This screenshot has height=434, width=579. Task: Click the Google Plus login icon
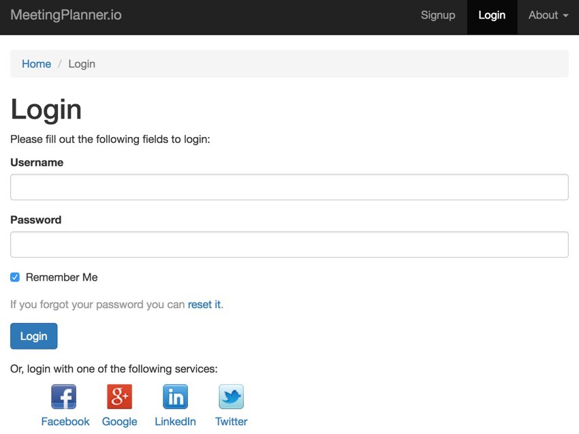(119, 397)
